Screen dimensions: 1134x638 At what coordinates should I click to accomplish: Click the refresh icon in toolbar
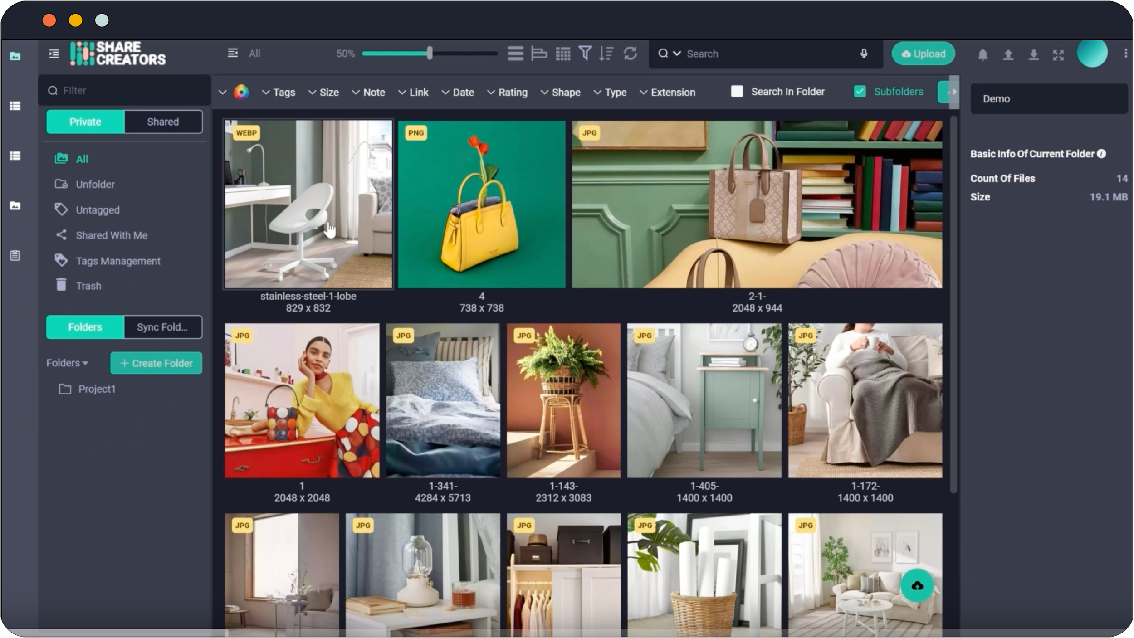click(630, 54)
